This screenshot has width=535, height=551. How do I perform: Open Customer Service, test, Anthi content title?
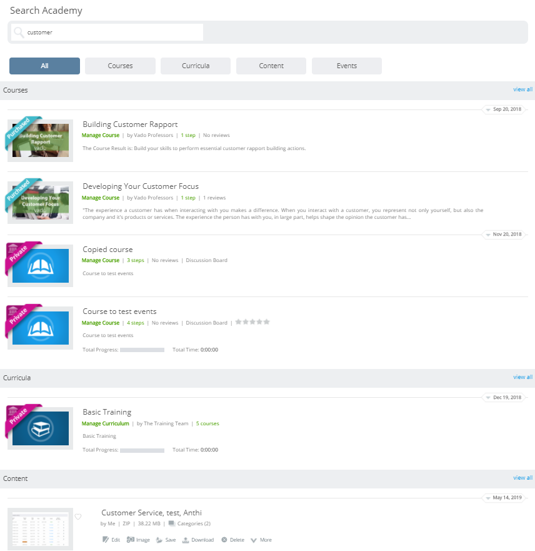(152, 513)
